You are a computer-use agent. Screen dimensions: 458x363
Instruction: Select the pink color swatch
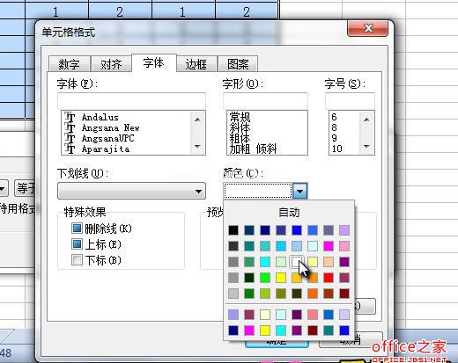coord(344,246)
